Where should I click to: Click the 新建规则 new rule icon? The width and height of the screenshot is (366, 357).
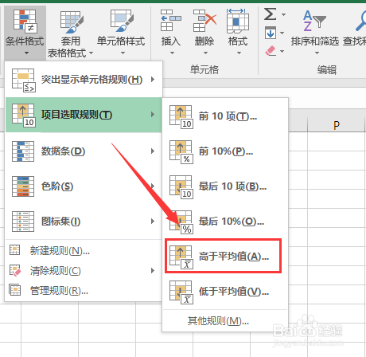pos(14,250)
